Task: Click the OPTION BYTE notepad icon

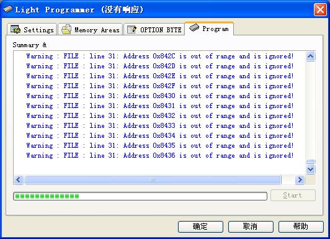Action: 132,30
